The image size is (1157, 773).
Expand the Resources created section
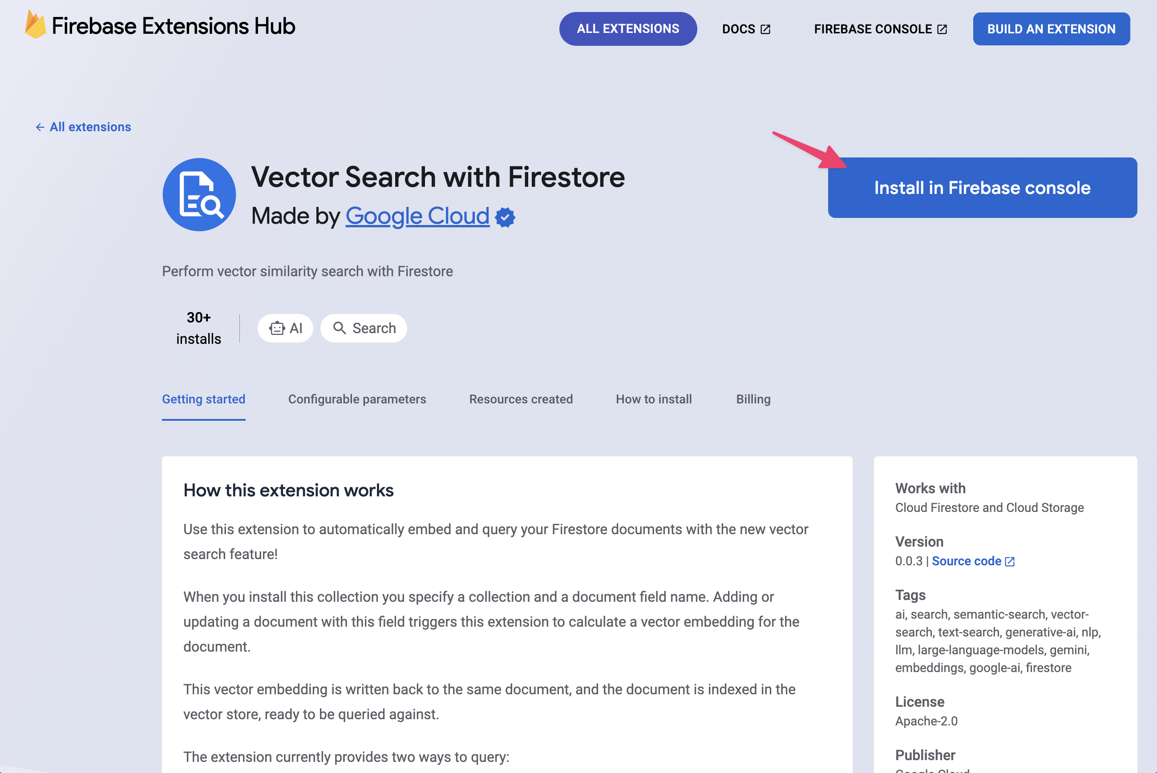coord(521,399)
